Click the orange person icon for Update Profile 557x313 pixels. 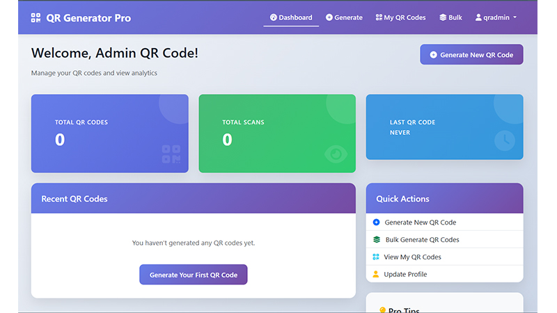[x=376, y=274]
